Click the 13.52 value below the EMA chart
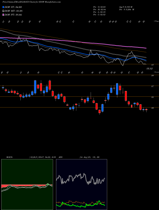Screen dimensions: 159x210 [x=149, y=69]
